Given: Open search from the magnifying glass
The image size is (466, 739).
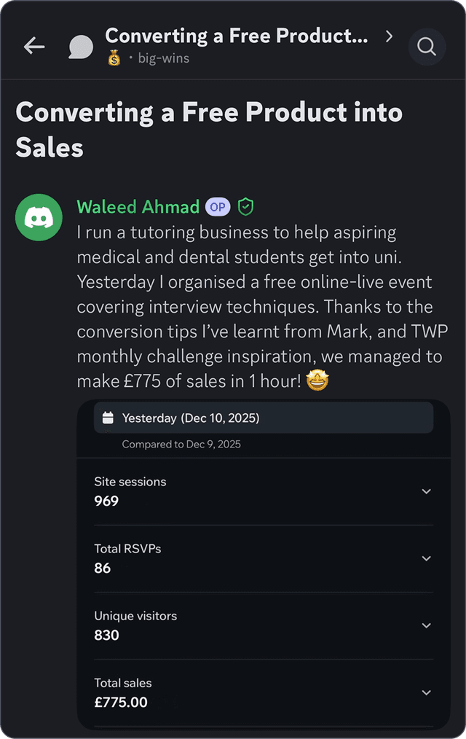Looking at the screenshot, I should pos(427,47).
